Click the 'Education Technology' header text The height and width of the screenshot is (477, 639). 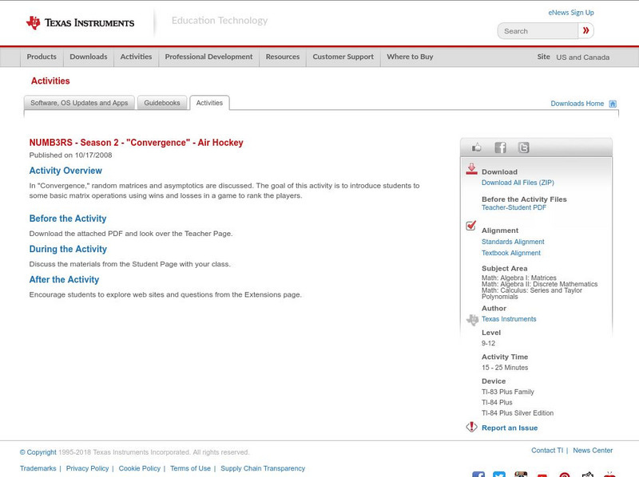point(220,21)
